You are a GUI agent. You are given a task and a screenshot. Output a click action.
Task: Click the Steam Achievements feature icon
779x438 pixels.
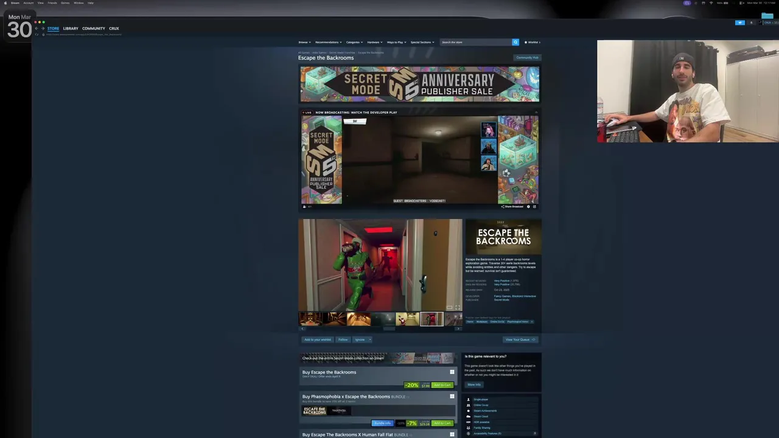(x=469, y=411)
